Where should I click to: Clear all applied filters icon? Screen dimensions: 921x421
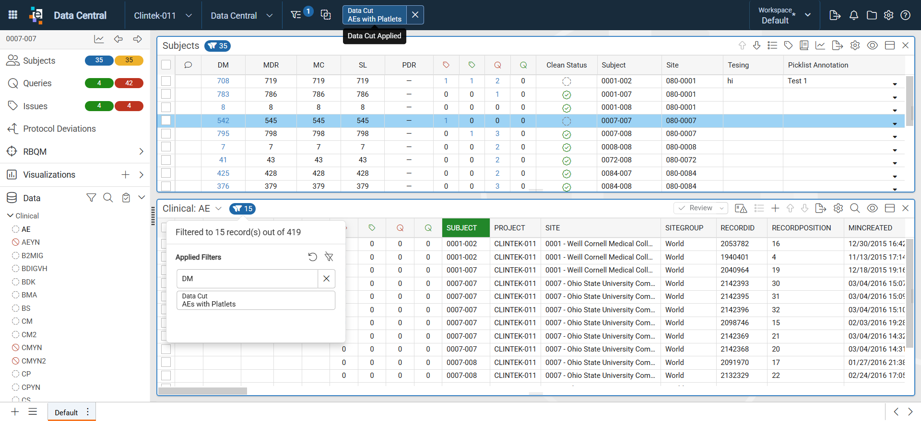[x=329, y=257]
